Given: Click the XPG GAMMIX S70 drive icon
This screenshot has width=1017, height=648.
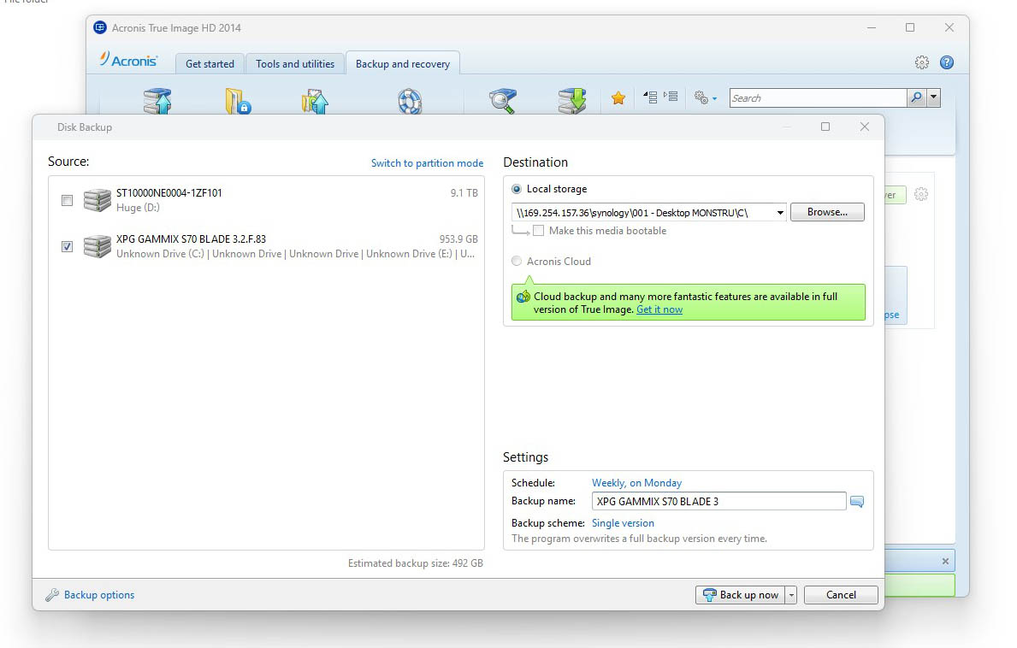Looking at the screenshot, I should (x=98, y=246).
